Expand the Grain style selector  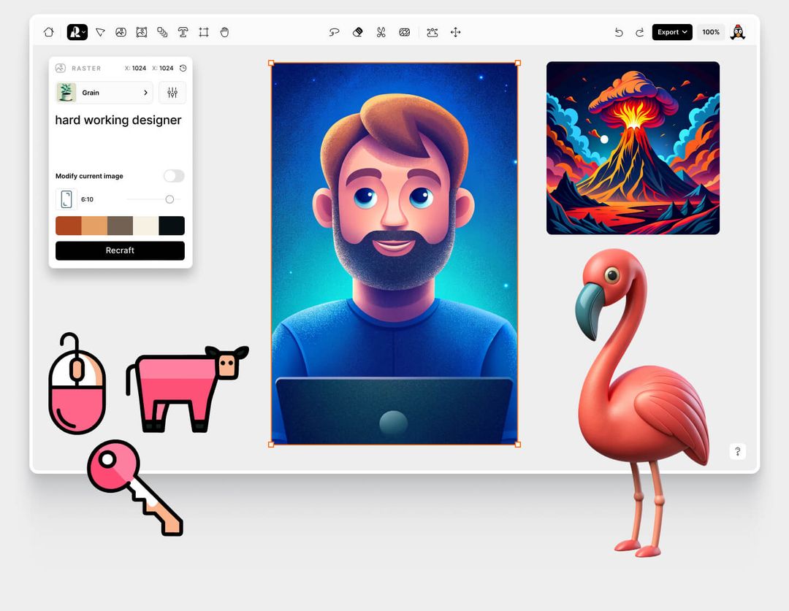tap(102, 93)
